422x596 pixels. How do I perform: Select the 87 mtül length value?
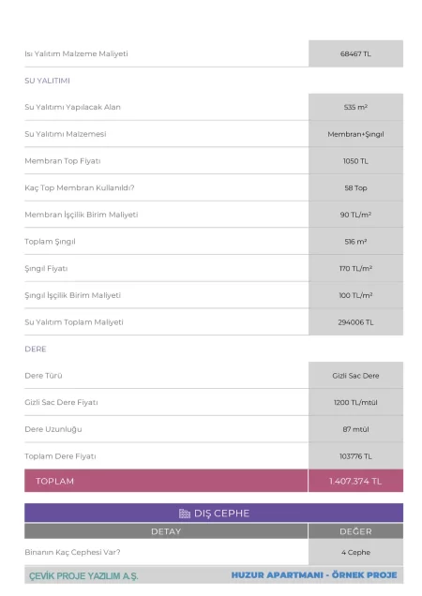[355, 429]
